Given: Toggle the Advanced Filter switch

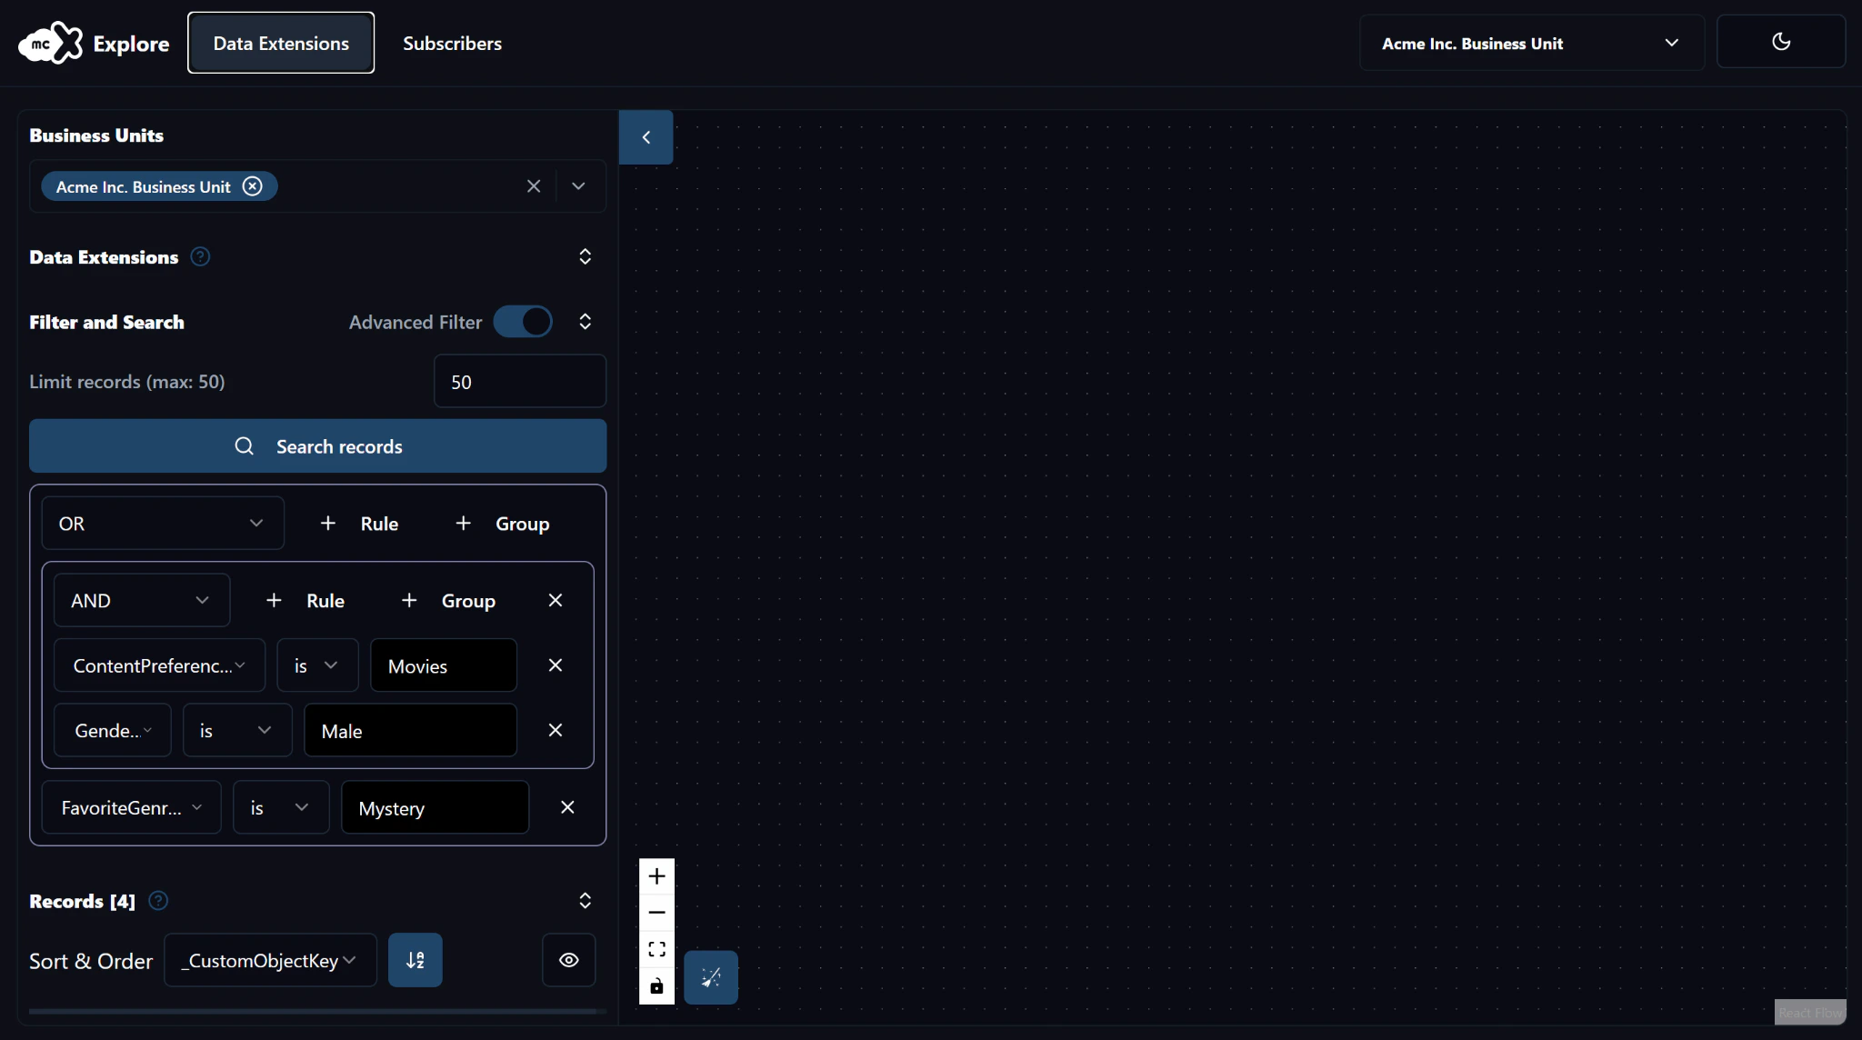Looking at the screenshot, I should coord(523,322).
